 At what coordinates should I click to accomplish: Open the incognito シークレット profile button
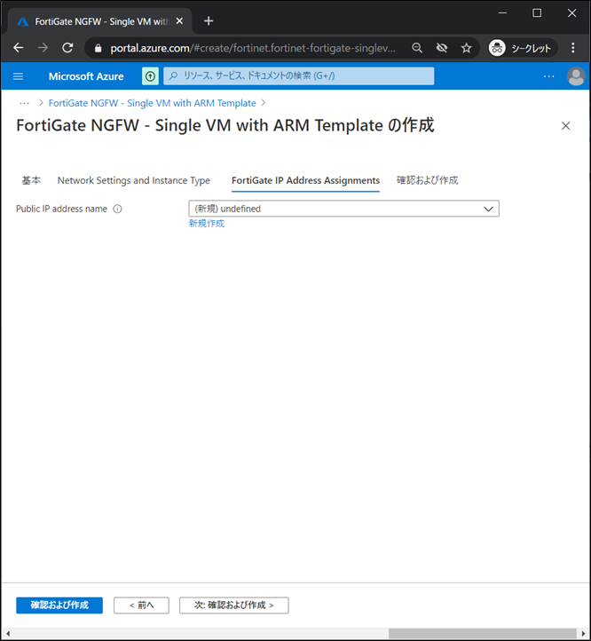[x=522, y=48]
